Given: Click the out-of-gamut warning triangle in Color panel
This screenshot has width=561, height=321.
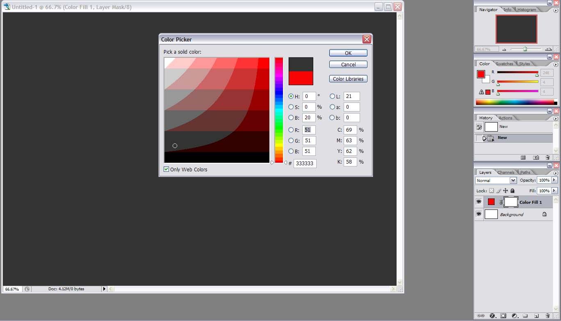Looking at the screenshot, I should 482,92.
